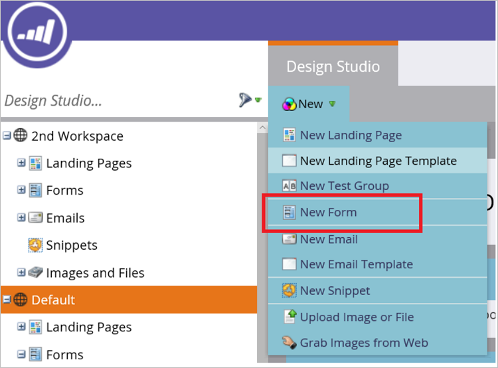The height and width of the screenshot is (368, 498).
Task: Click the tree filter funnel icon
Action: tap(246, 100)
